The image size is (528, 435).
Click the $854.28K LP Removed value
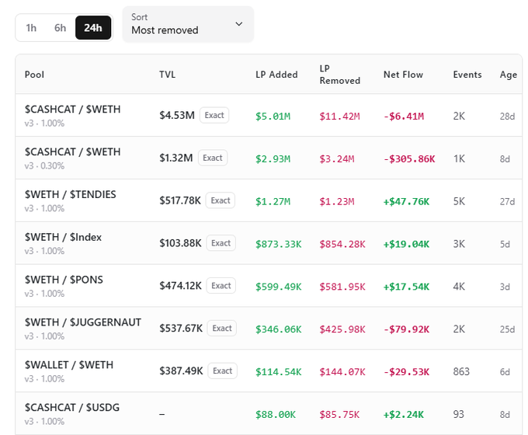point(342,244)
